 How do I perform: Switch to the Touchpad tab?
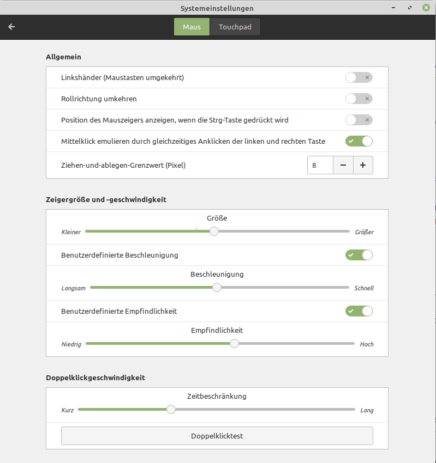tap(235, 27)
